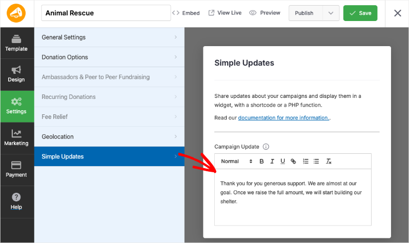Click View Live link
The width and height of the screenshot is (409, 243).
pyautogui.click(x=225, y=13)
